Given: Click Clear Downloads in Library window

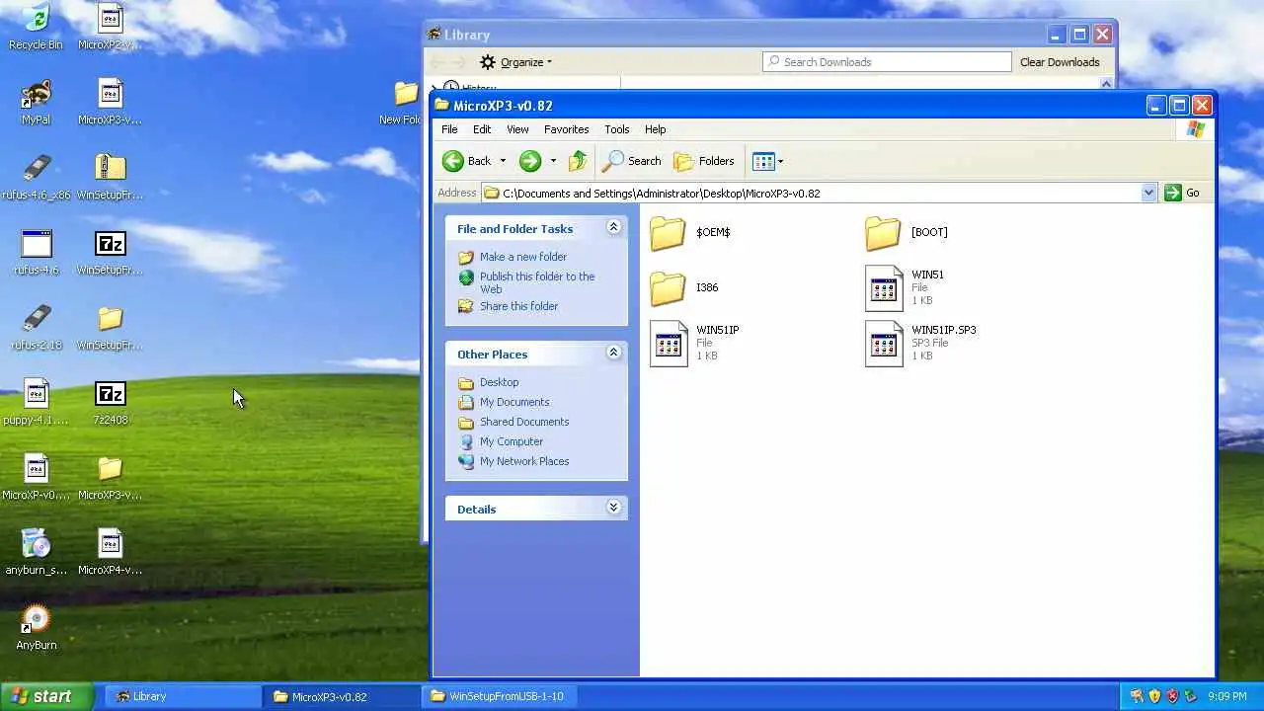Looking at the screenshot, I should tap(1060, 62).
